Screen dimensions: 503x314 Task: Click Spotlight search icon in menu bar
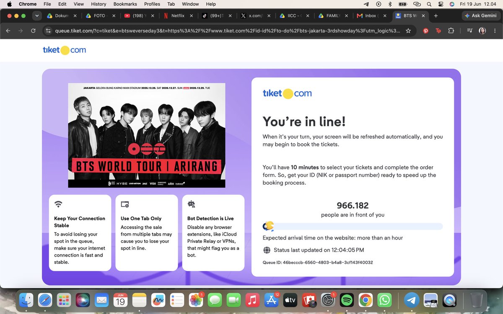coord(429,4)
